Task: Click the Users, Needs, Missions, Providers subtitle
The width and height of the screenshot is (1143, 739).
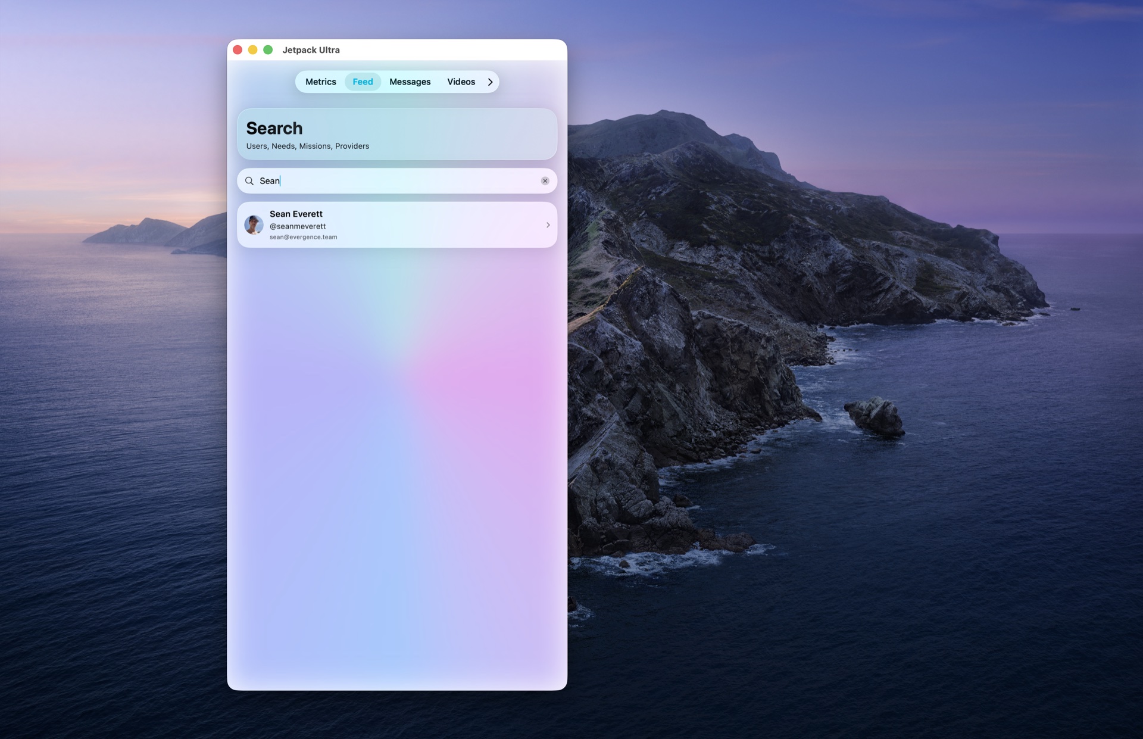Action: point(307,146)
